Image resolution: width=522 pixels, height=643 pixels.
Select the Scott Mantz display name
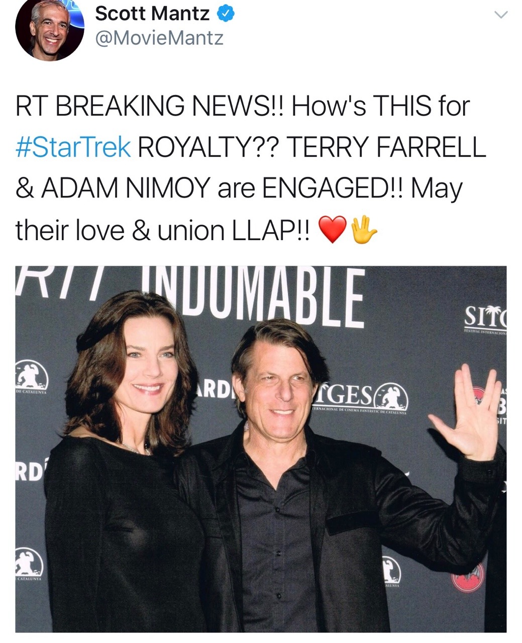152,14
